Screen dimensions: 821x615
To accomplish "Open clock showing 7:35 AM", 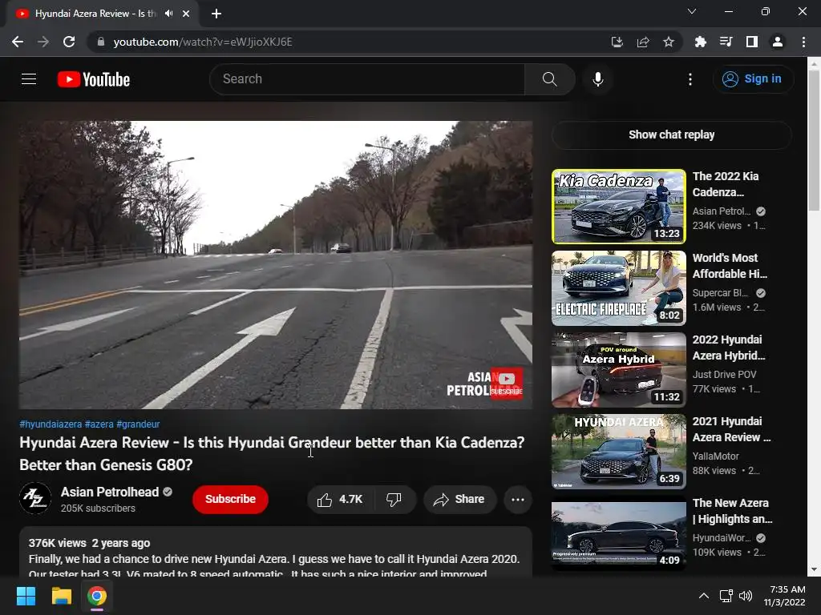I will (x=784, y=596).
